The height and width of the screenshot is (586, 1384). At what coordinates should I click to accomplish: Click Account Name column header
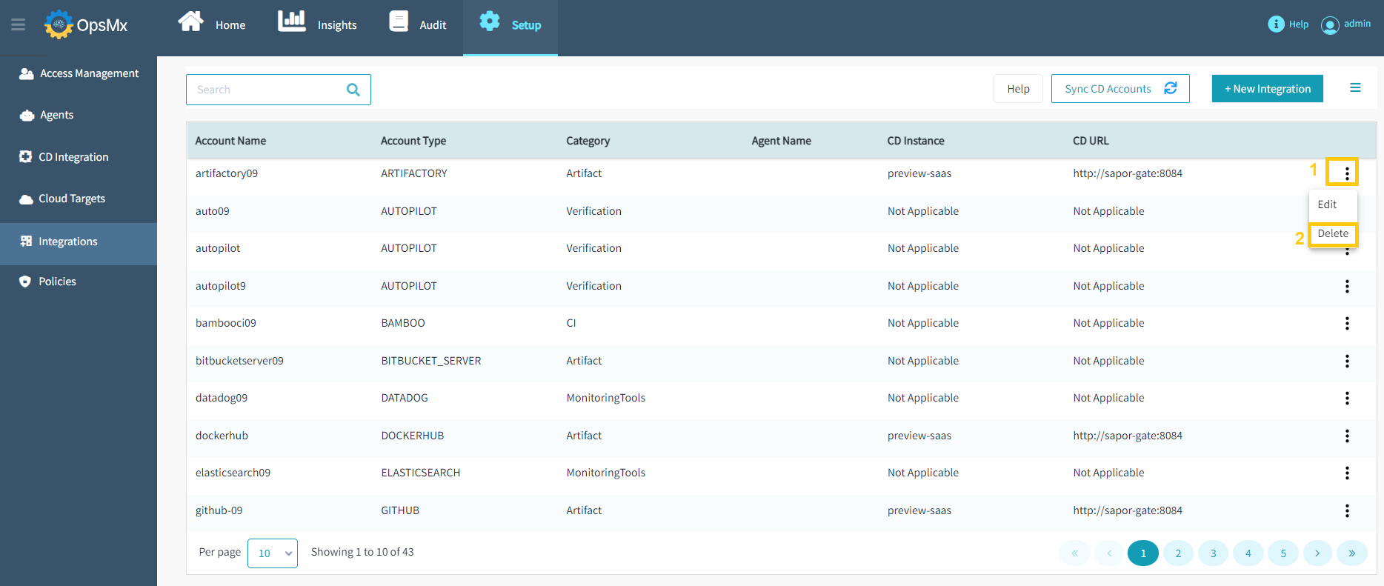click(230, 141)
